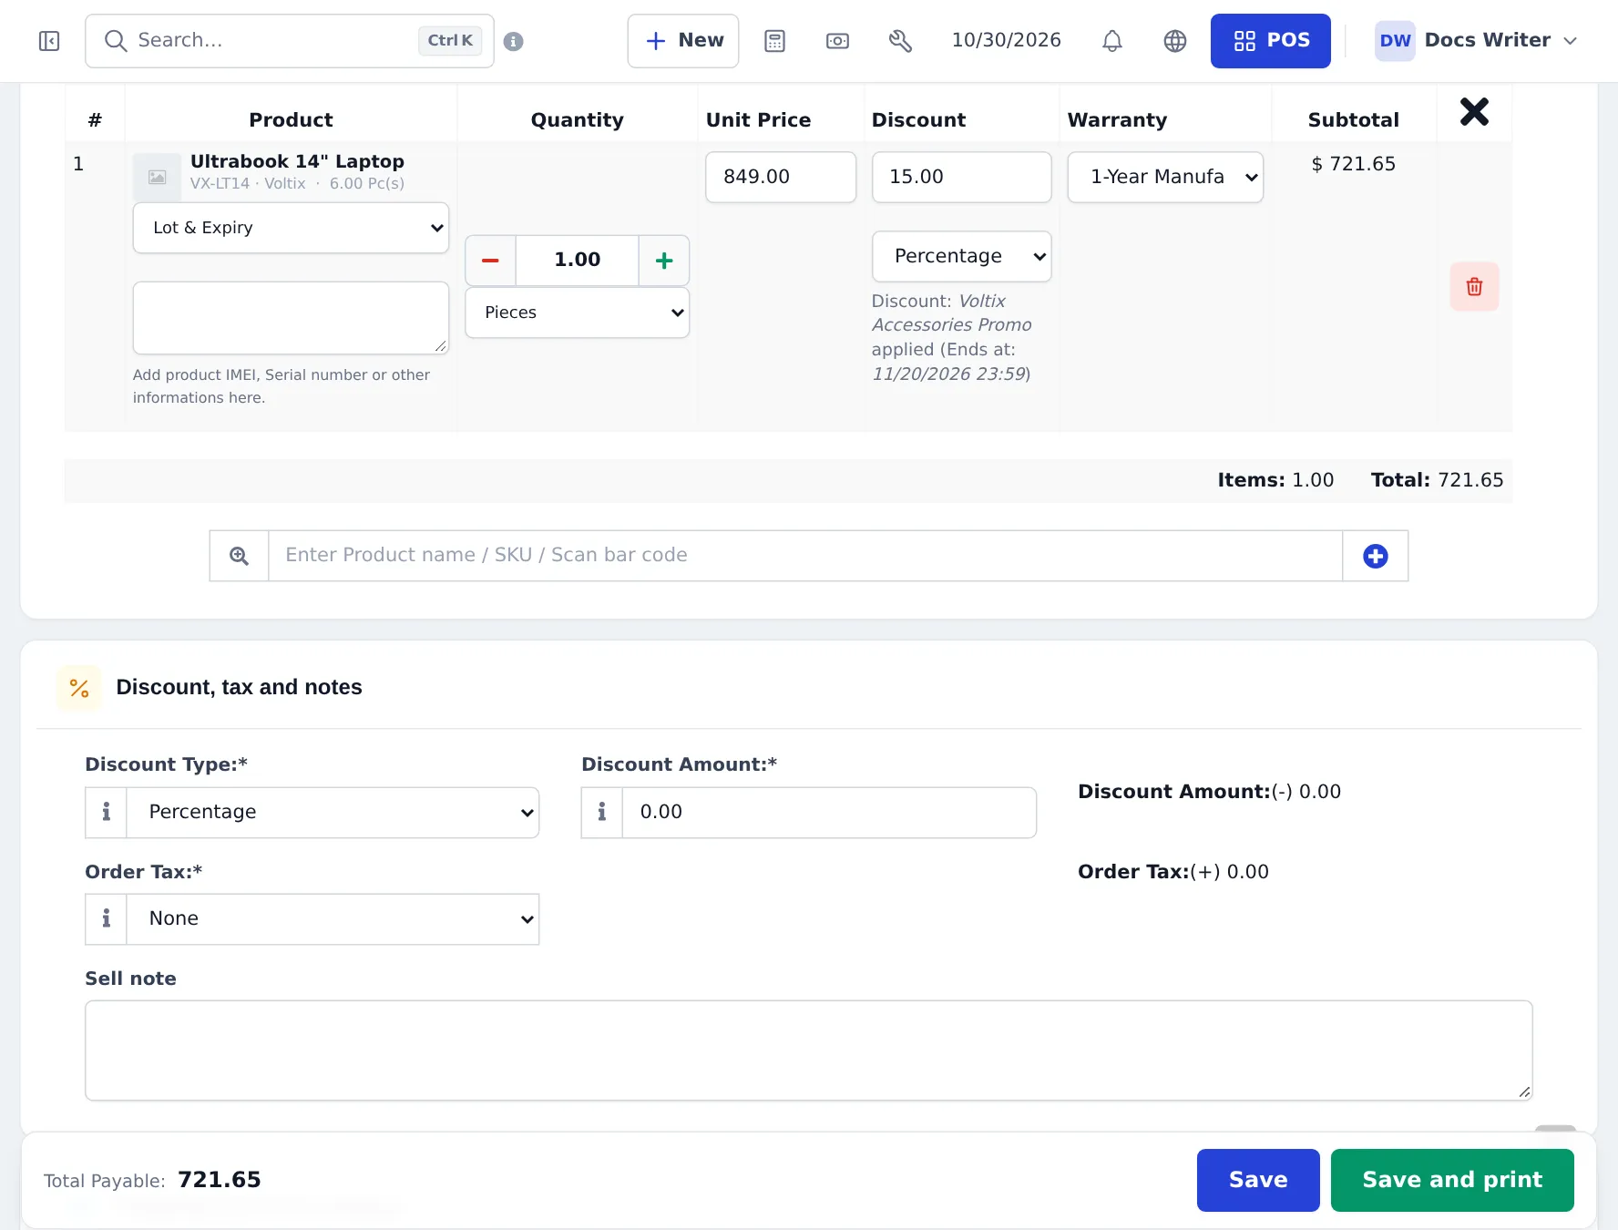Open the Lot & Expiry dropdown
Screen dimensions: 1618x1230
pos(291,228)
